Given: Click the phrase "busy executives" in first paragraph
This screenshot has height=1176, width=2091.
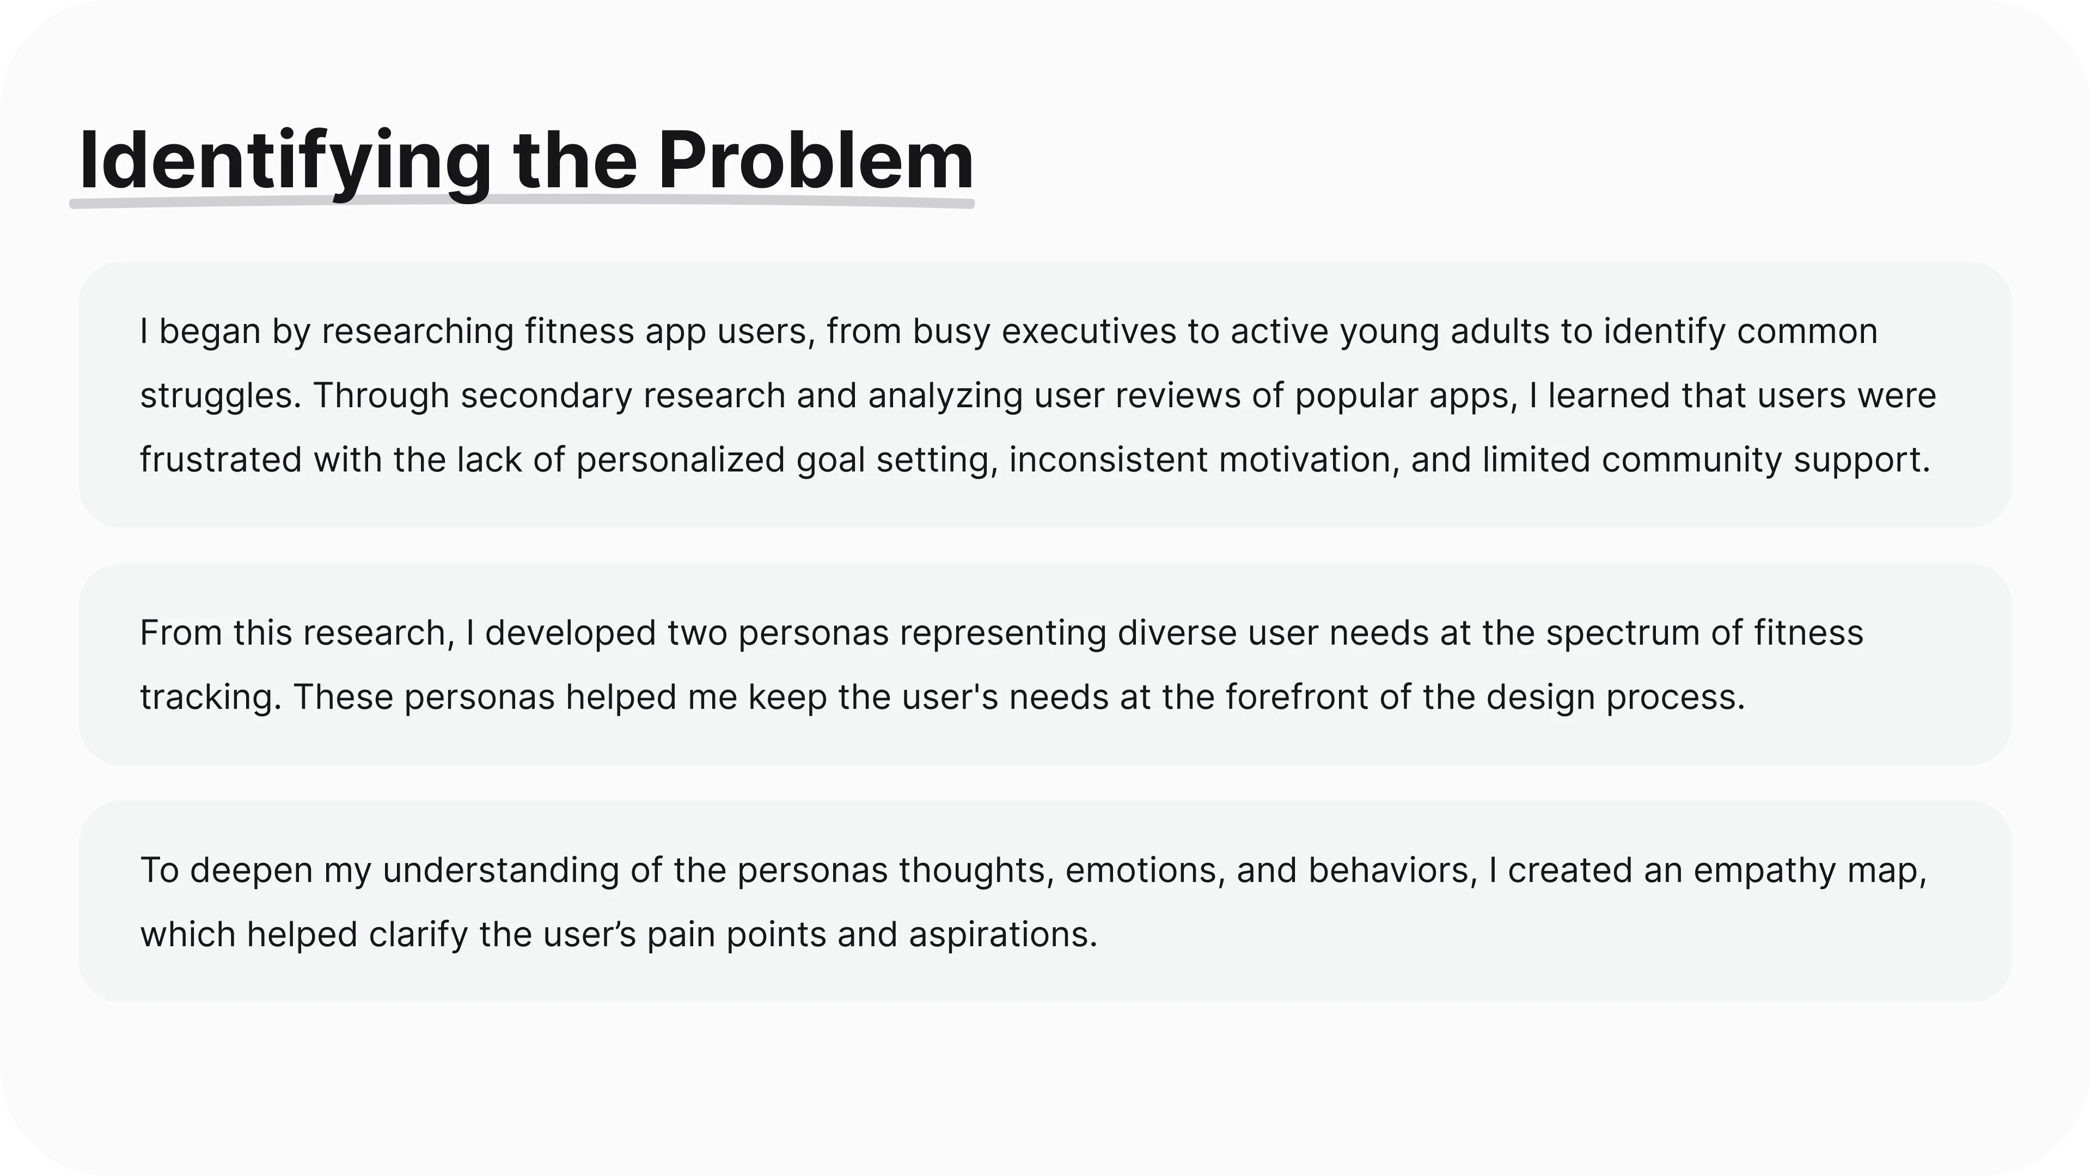Looking at the screenshot, I should pos(1045,332).
